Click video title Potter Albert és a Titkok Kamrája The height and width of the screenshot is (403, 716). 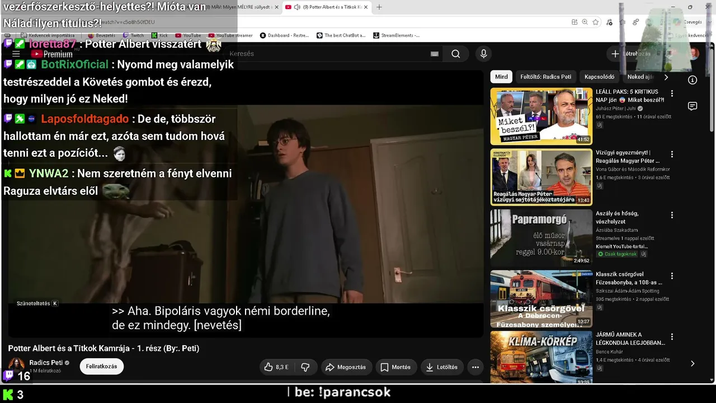103,348
